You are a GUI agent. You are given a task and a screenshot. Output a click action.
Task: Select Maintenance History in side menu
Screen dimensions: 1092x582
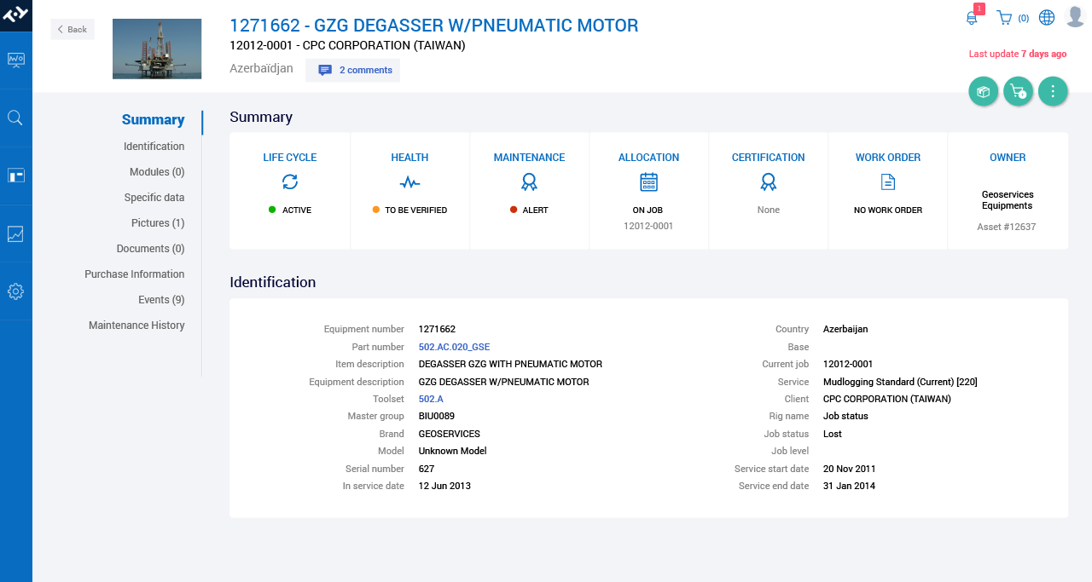coord(136,326)
